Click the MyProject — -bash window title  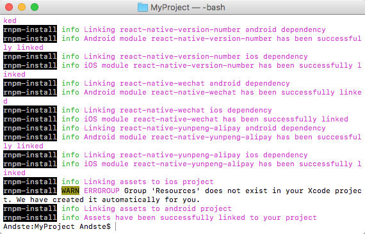[188, 8]
